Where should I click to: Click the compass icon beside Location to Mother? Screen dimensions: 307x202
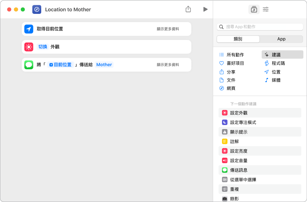click(37, 9)
